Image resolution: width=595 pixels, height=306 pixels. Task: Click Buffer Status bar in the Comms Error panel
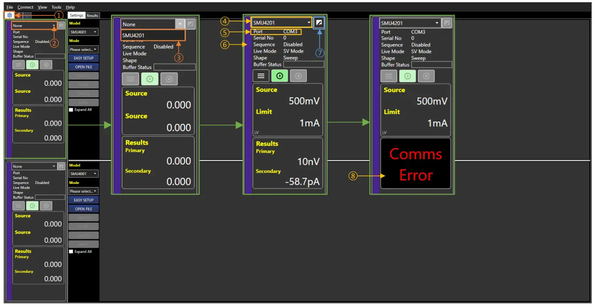[x=432, y=65]
